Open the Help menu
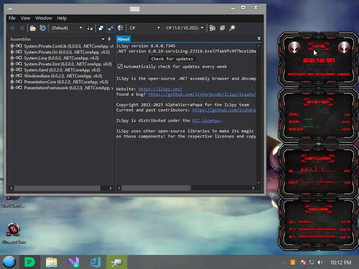359x269 pixels. (62, 18)
